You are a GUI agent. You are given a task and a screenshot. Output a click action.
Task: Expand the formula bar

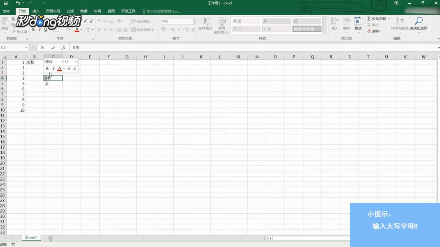tap(438, 48)
